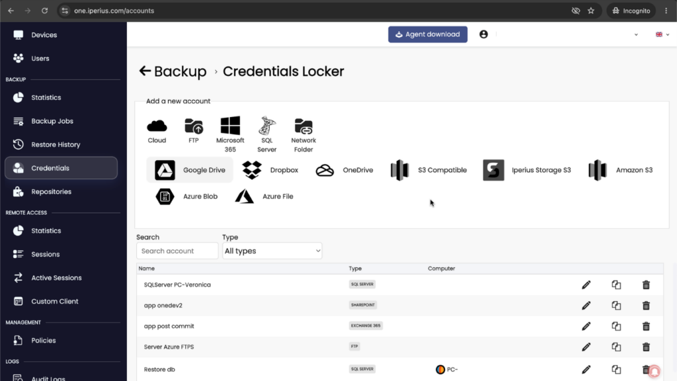Expand the user account dropdown chevron
The width and height of the screenshot is (677, 381).
(x=636, y=34)
